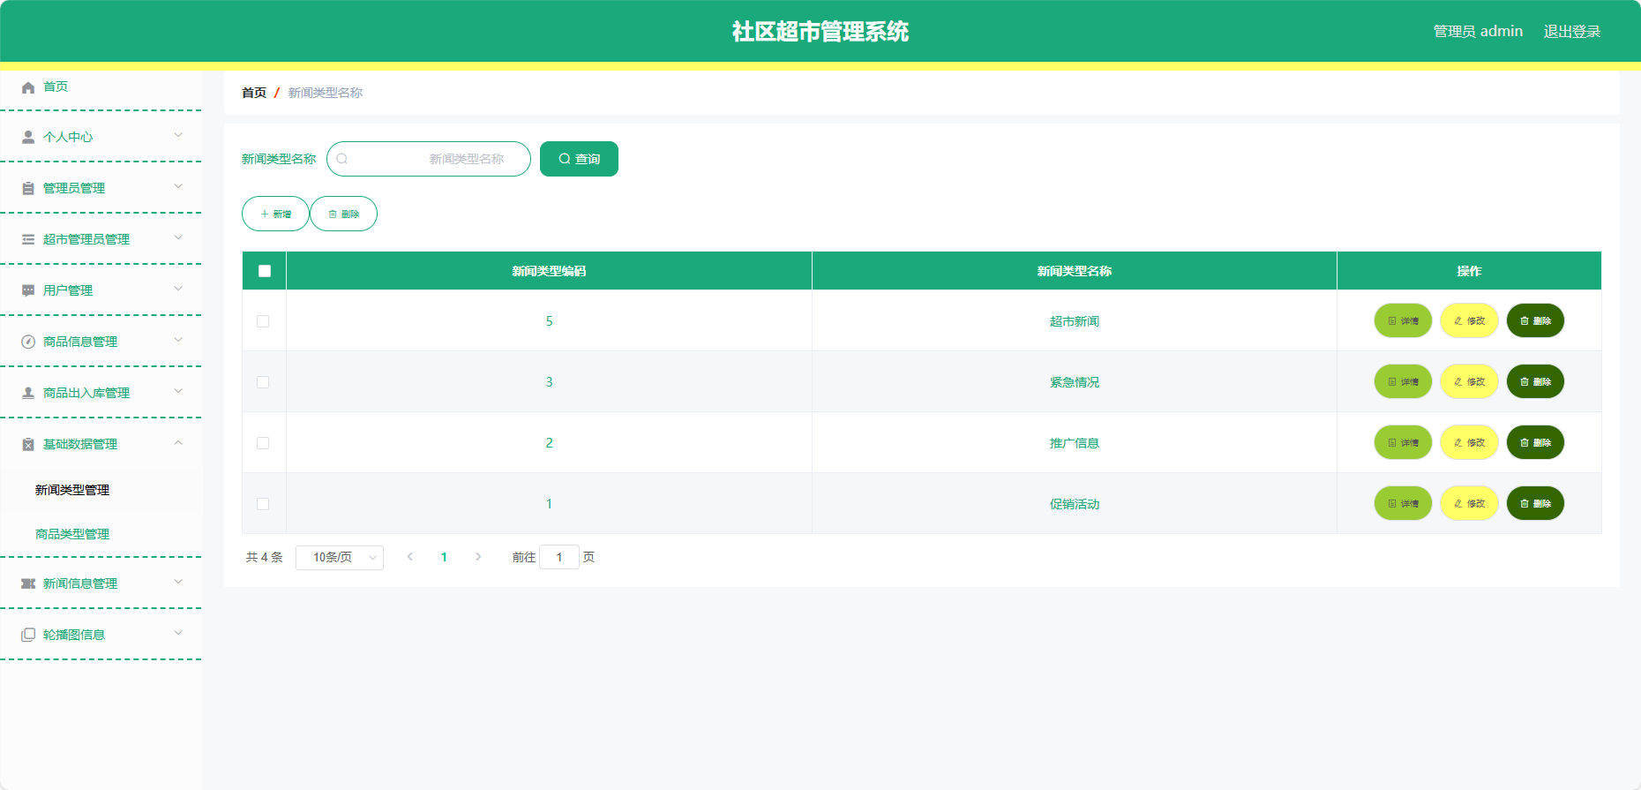The height and width of the screenshot is (790, 1641).
Task: Open the 用户管理 sidebar menu item
Action: [x=101, y=290]
